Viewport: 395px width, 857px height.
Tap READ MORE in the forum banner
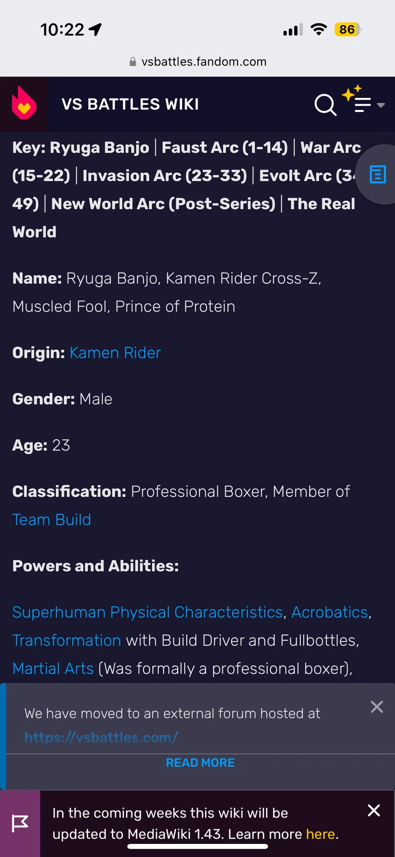coord(200,763)
